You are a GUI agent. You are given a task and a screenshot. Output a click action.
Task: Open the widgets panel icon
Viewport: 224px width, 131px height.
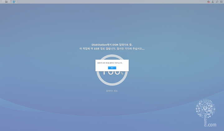(x=221, y=2)
